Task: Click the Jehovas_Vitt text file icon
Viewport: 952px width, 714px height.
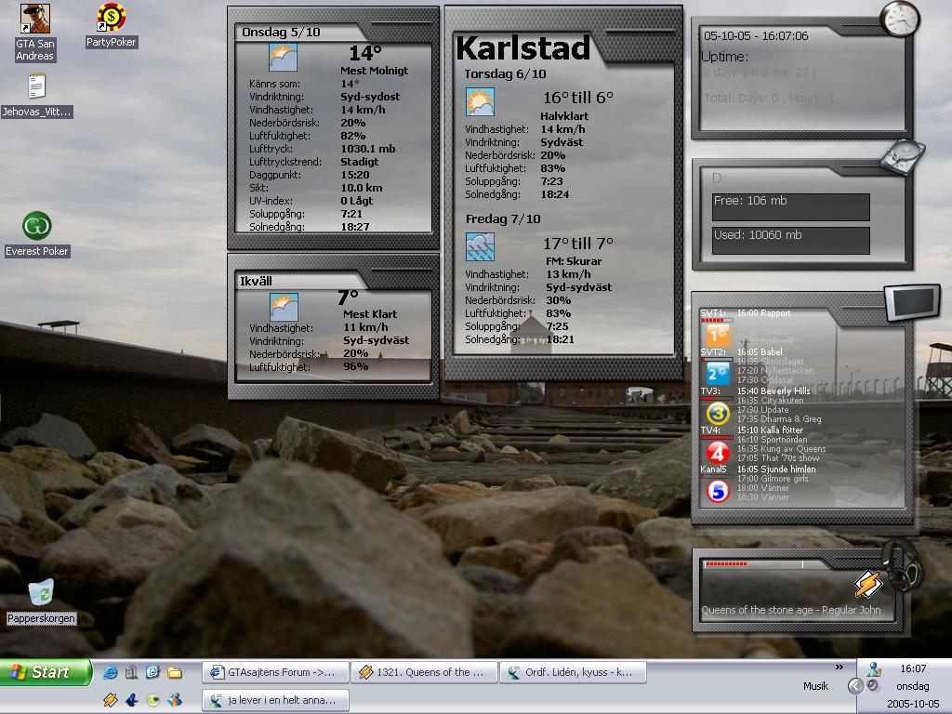Action: coord(36,87)
